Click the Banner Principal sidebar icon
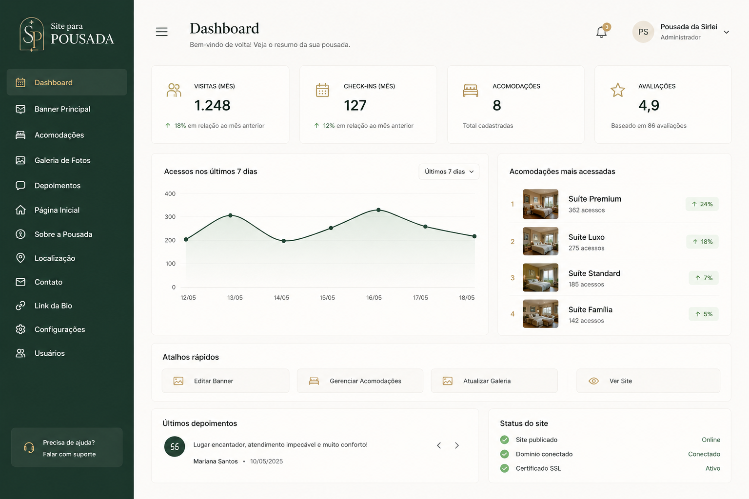 (x=20, y=109)
